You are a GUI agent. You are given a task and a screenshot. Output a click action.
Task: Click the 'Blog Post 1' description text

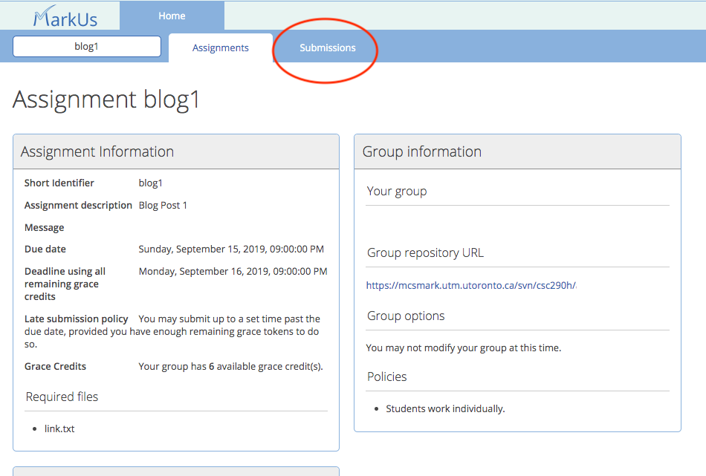pos(163,205)
